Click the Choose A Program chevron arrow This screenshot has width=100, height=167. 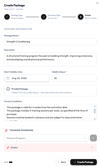(85, 138)
